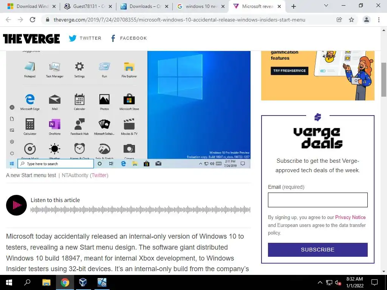Open the Twitter credit link in caption

click(x=99, y=175)
